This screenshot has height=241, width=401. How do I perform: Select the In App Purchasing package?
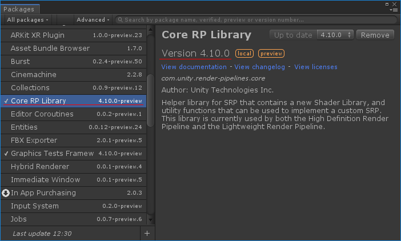74,193
